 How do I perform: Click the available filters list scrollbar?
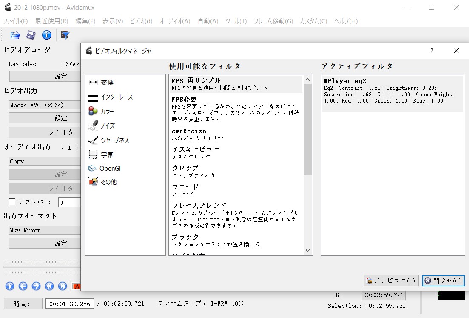[x=308, y=128]
